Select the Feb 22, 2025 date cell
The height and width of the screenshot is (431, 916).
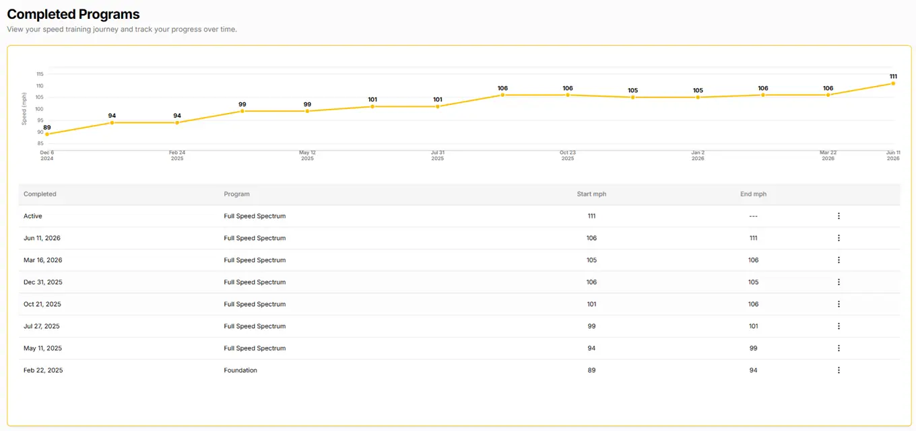click(x=43, y=370)
